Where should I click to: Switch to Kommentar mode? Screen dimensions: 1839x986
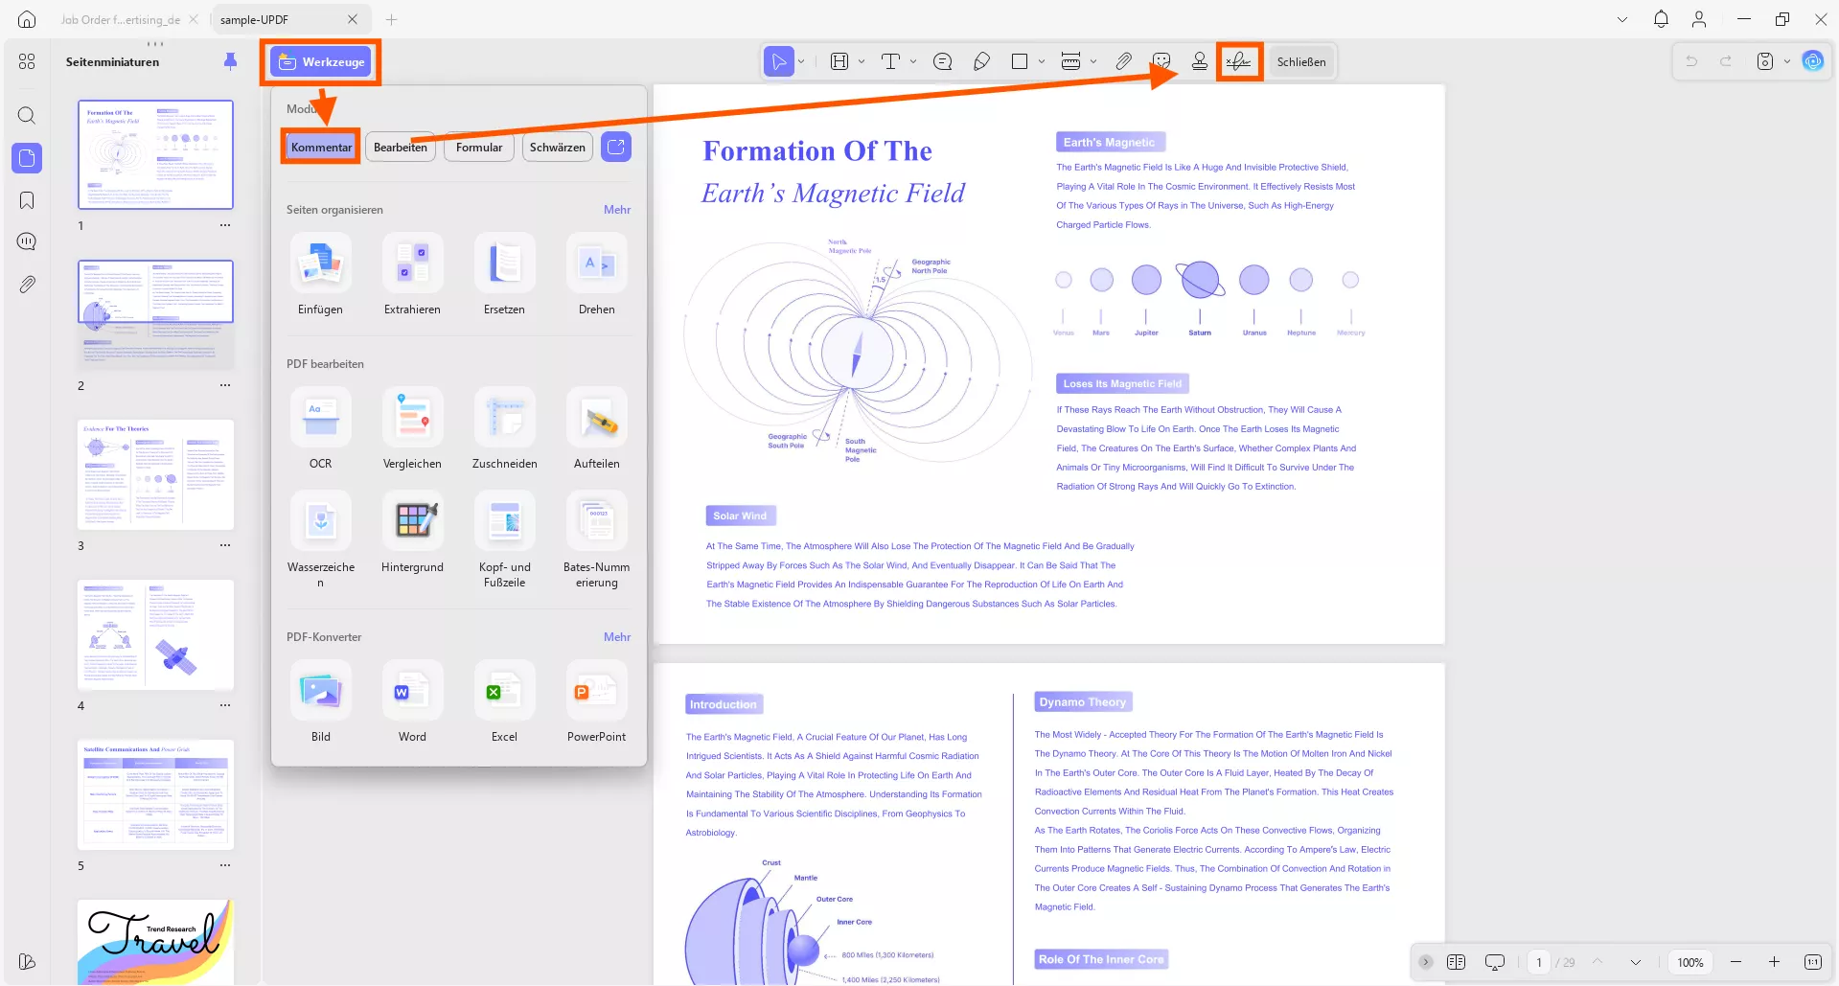[x=321, y=147]
